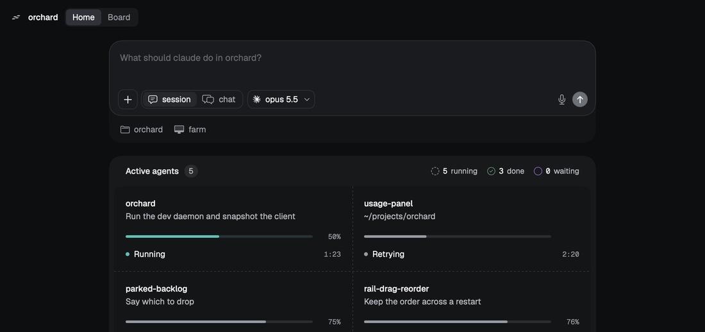Click the orchard folder chip

point(142,129)
